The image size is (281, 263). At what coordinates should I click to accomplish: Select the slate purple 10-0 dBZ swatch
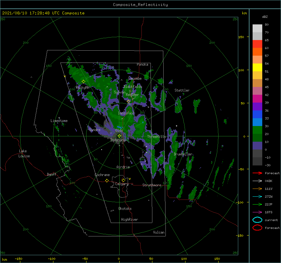pos(257,146)
